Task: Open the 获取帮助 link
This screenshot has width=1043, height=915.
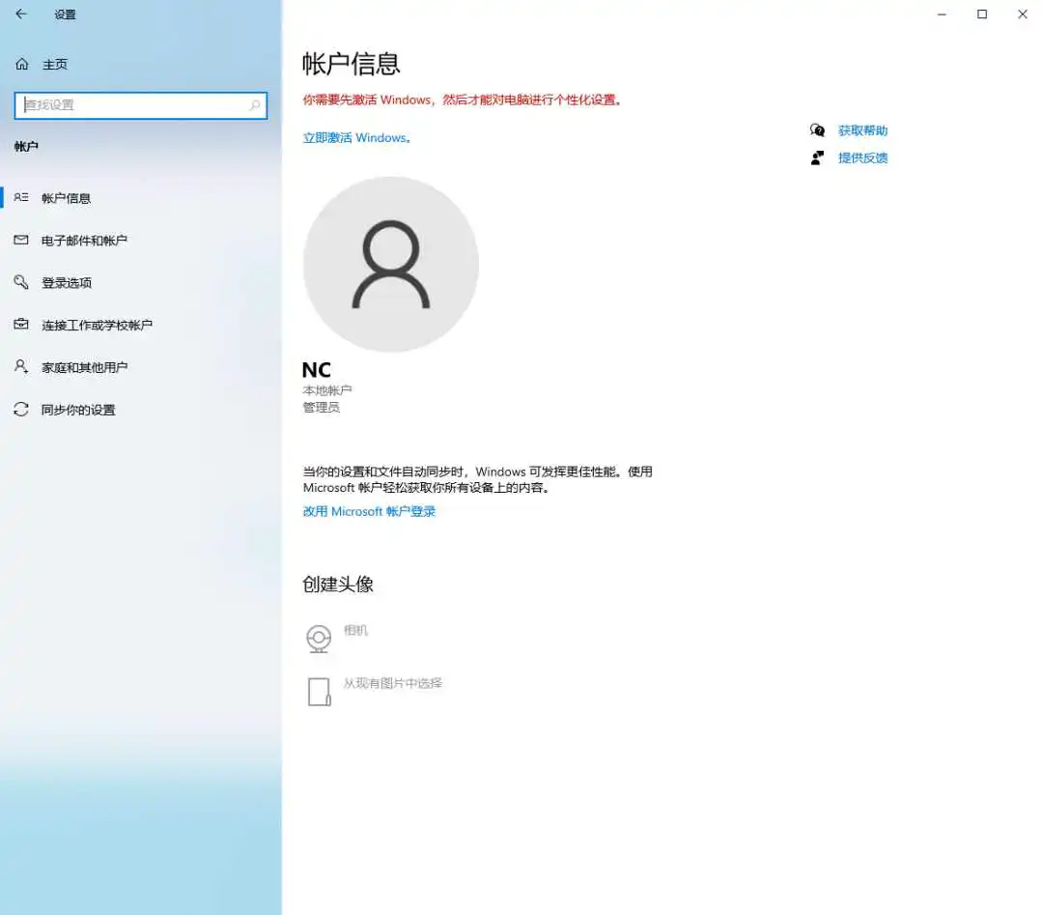Action: coord(862,130)
